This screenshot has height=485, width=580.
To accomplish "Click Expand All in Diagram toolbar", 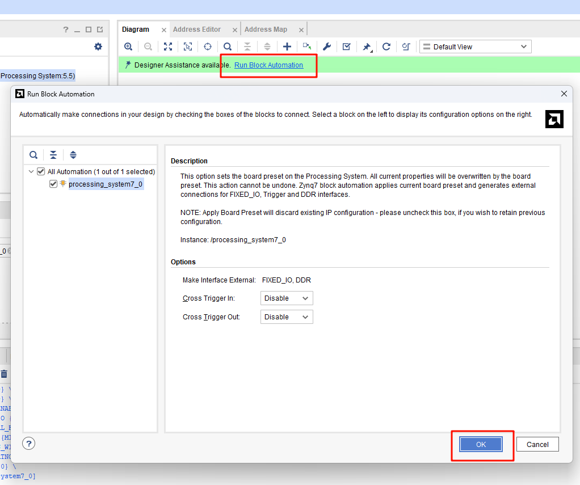I will [x=267, y=47].
